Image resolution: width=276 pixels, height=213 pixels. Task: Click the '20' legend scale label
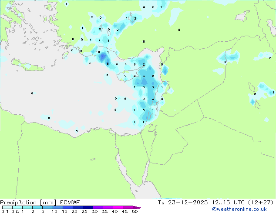click(x=74, y=211)
